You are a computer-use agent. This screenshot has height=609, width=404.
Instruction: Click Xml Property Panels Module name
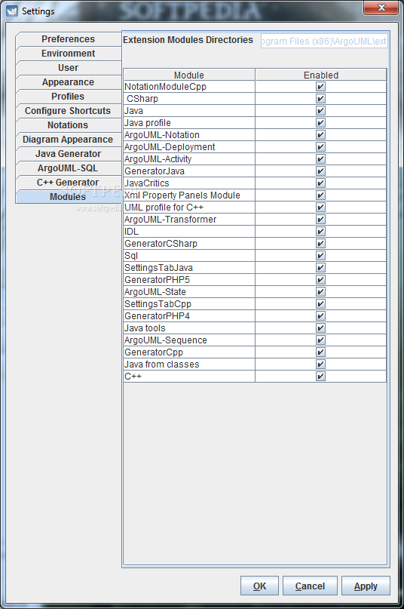(182, 195)
